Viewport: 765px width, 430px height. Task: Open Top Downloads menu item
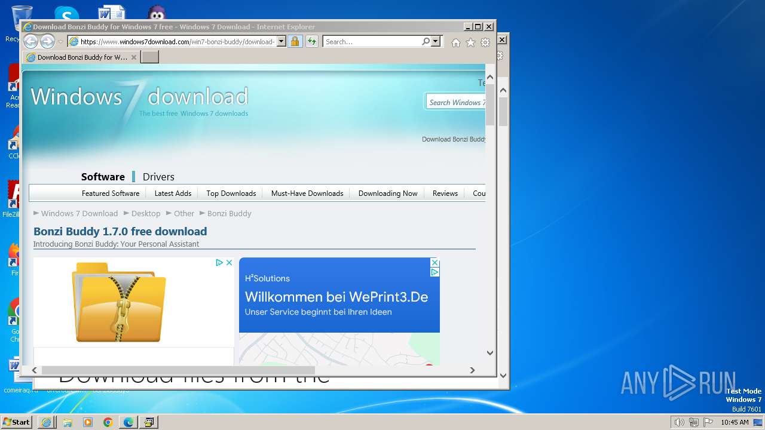[231, 193]
